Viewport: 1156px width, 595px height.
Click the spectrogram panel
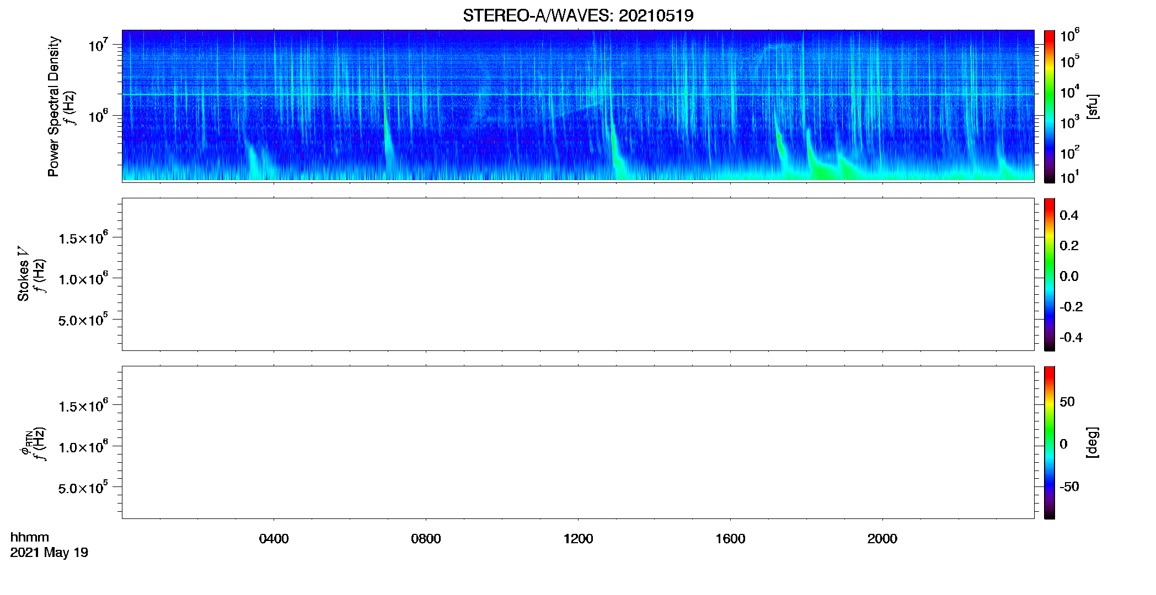point(578,105)
